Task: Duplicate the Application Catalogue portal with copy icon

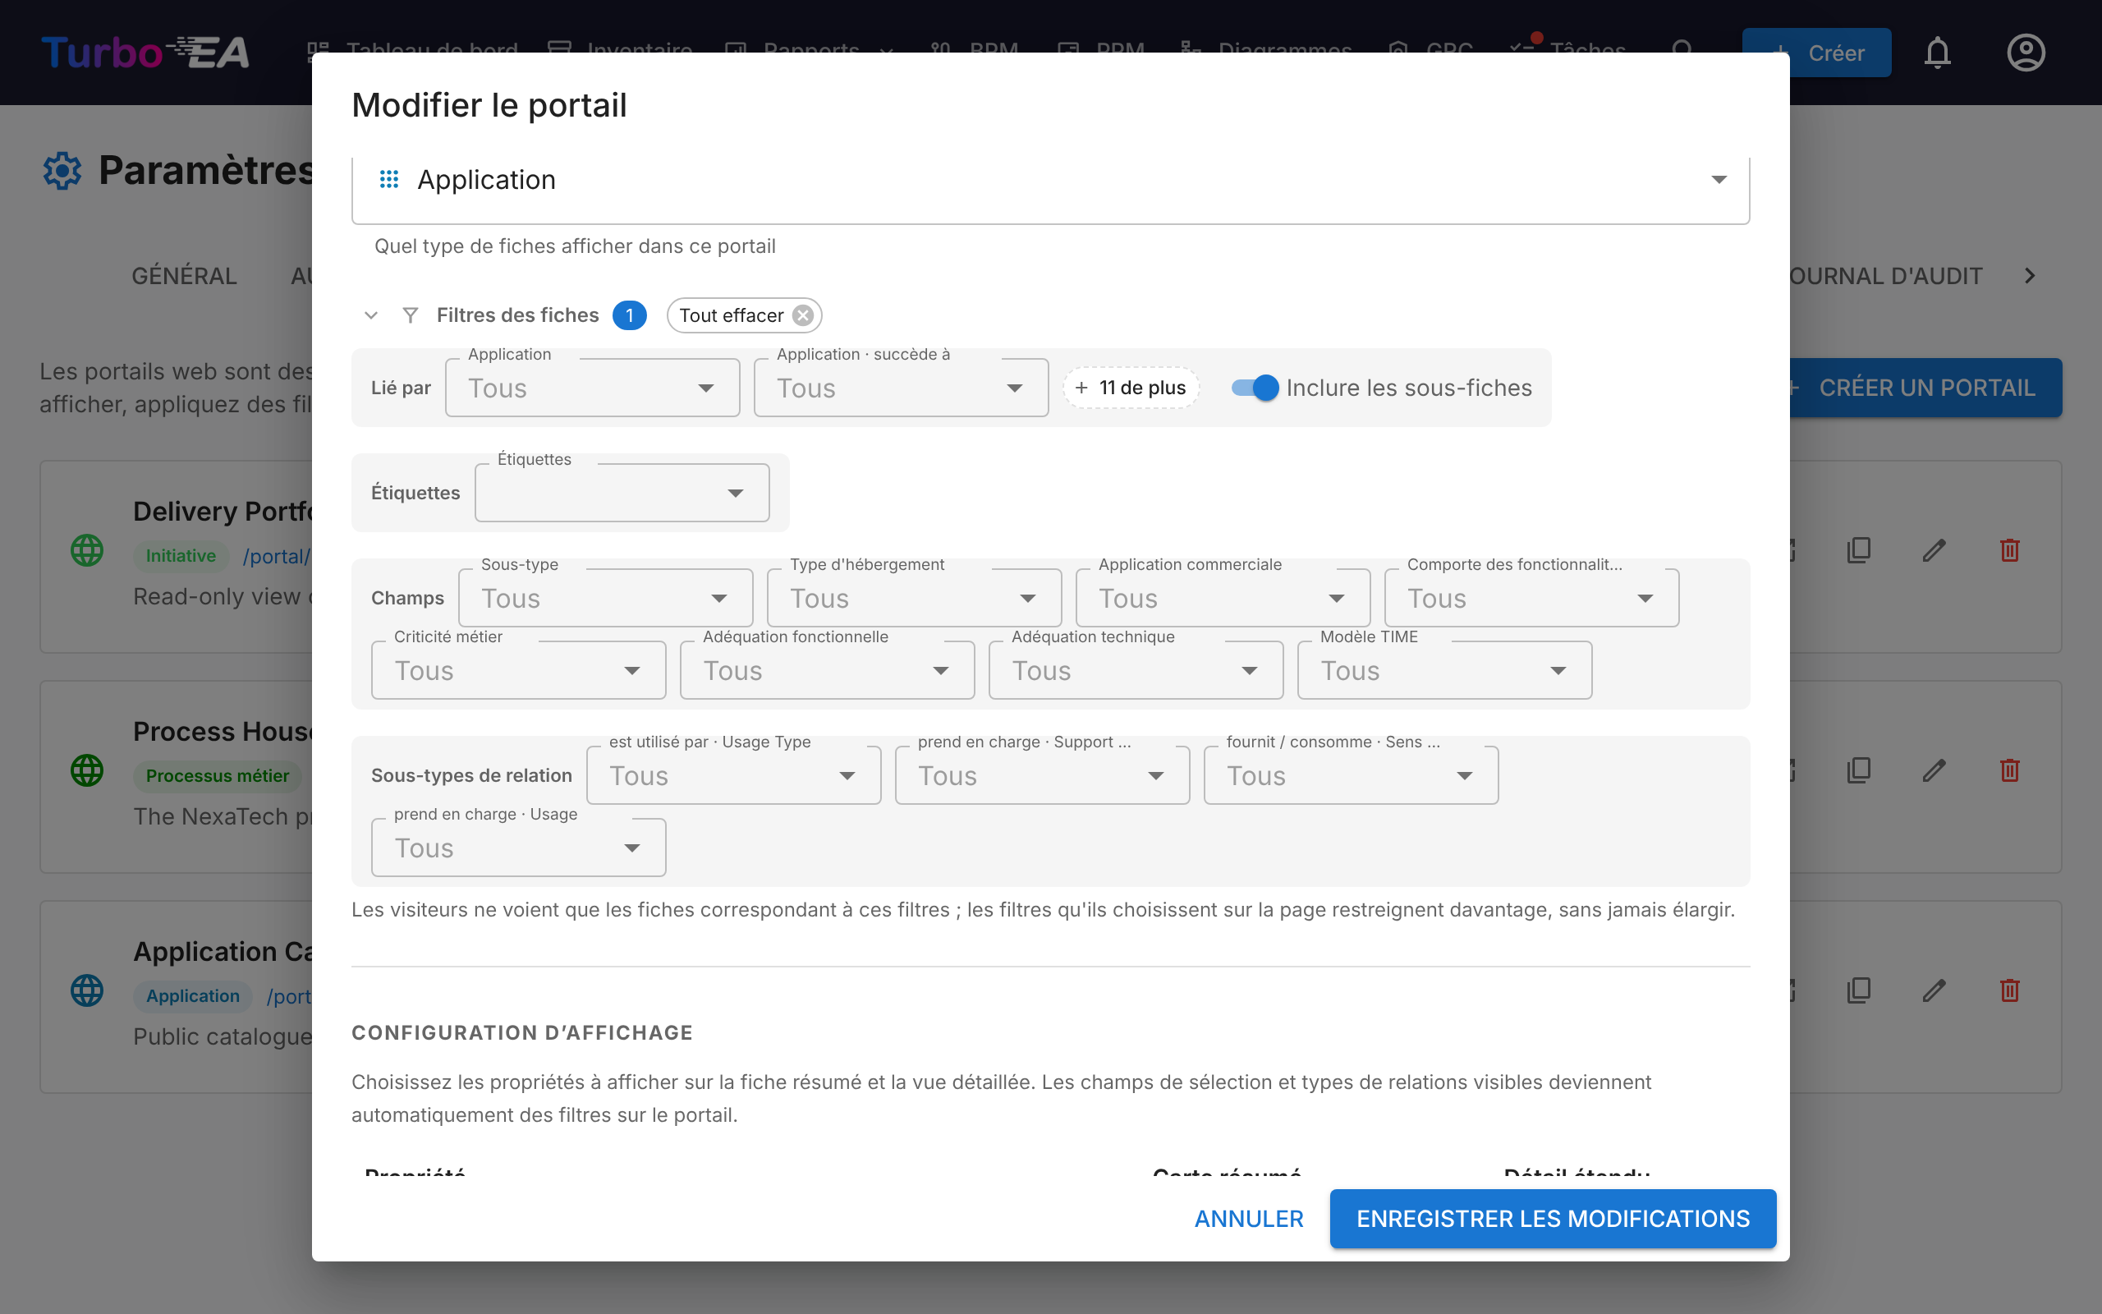Action: (x=1859, y=990)
